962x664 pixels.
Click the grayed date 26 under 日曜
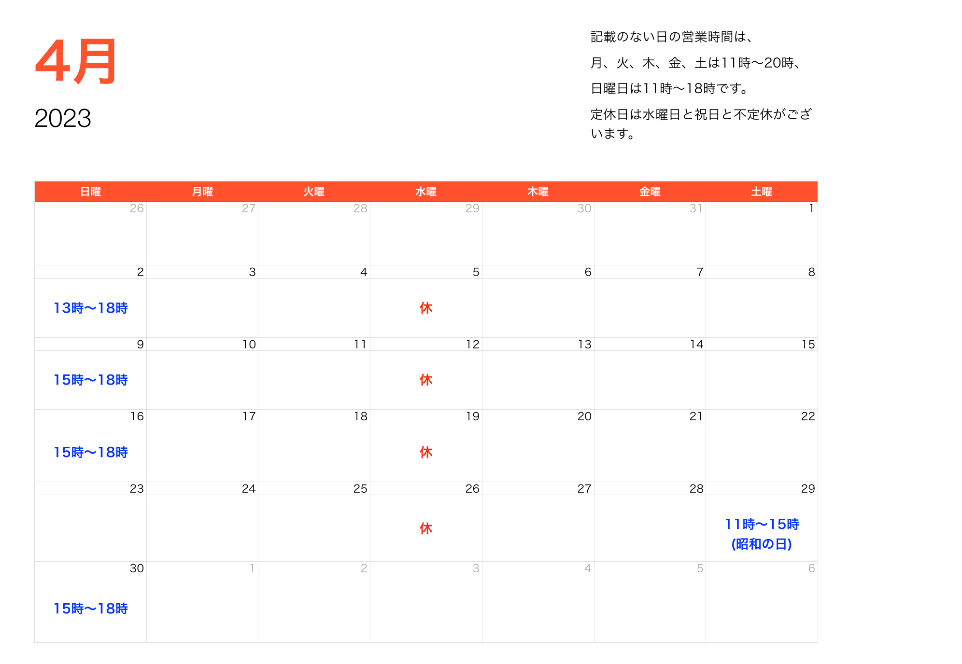click(137, 208)
